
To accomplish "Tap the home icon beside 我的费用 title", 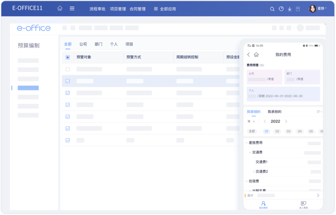I will (256, 55).
